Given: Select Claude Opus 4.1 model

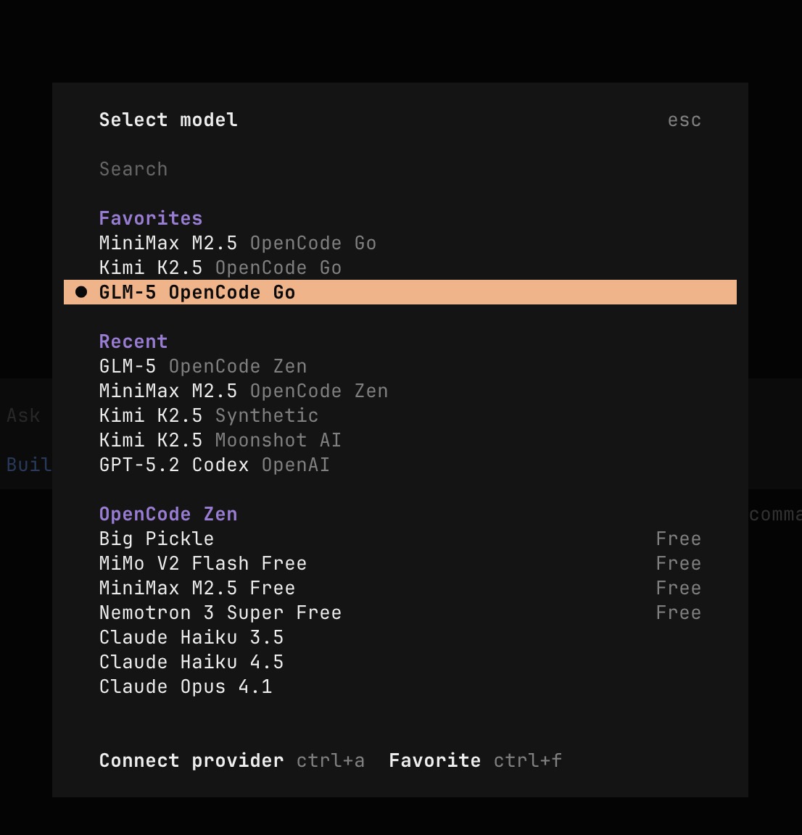Looking at the screenshot, I should coord(185,686).
